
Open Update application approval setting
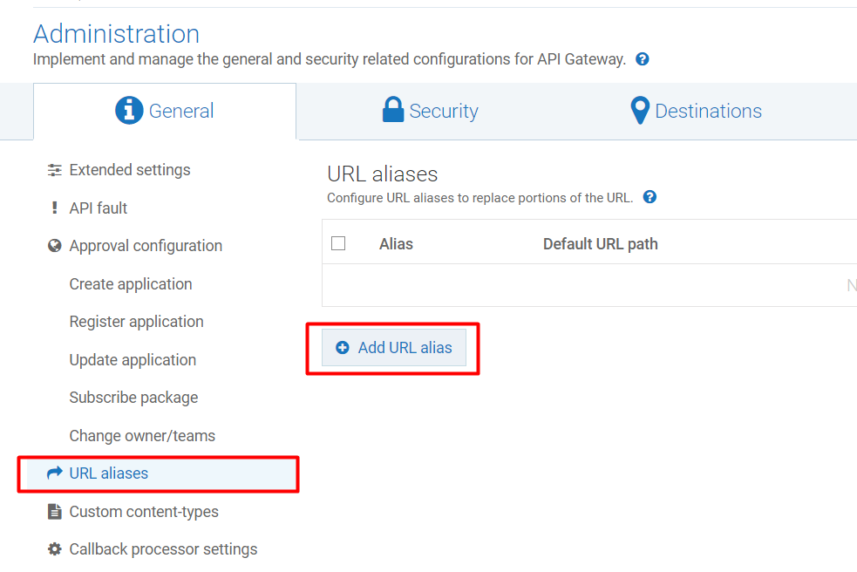[133, 360]
